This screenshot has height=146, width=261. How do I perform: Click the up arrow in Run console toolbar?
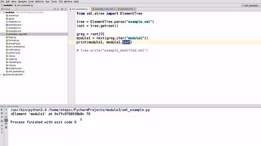click(6, 110)
